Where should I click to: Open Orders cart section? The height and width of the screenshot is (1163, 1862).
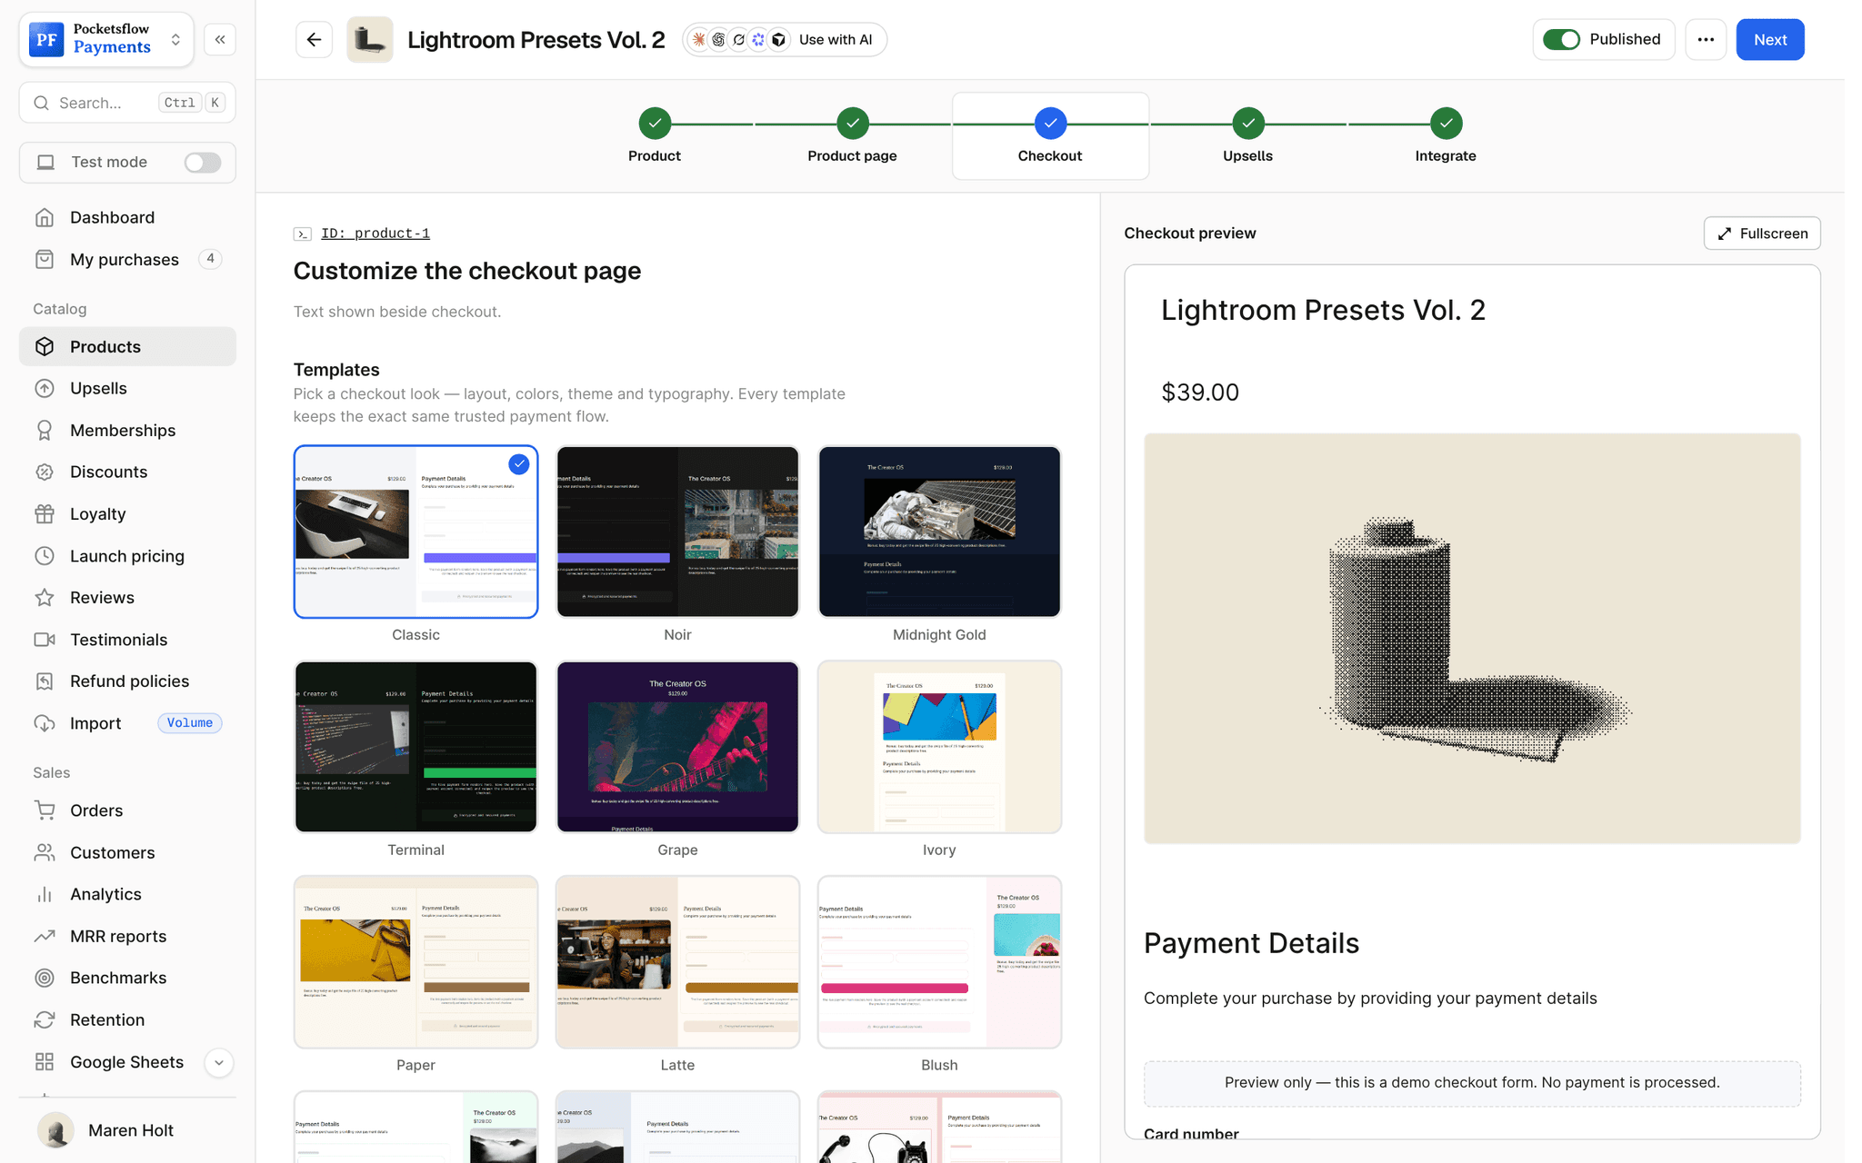(127, 810)
